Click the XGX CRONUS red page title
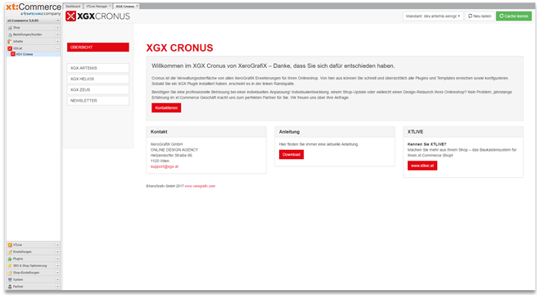 pyautogui.click(x=180, y=48)
